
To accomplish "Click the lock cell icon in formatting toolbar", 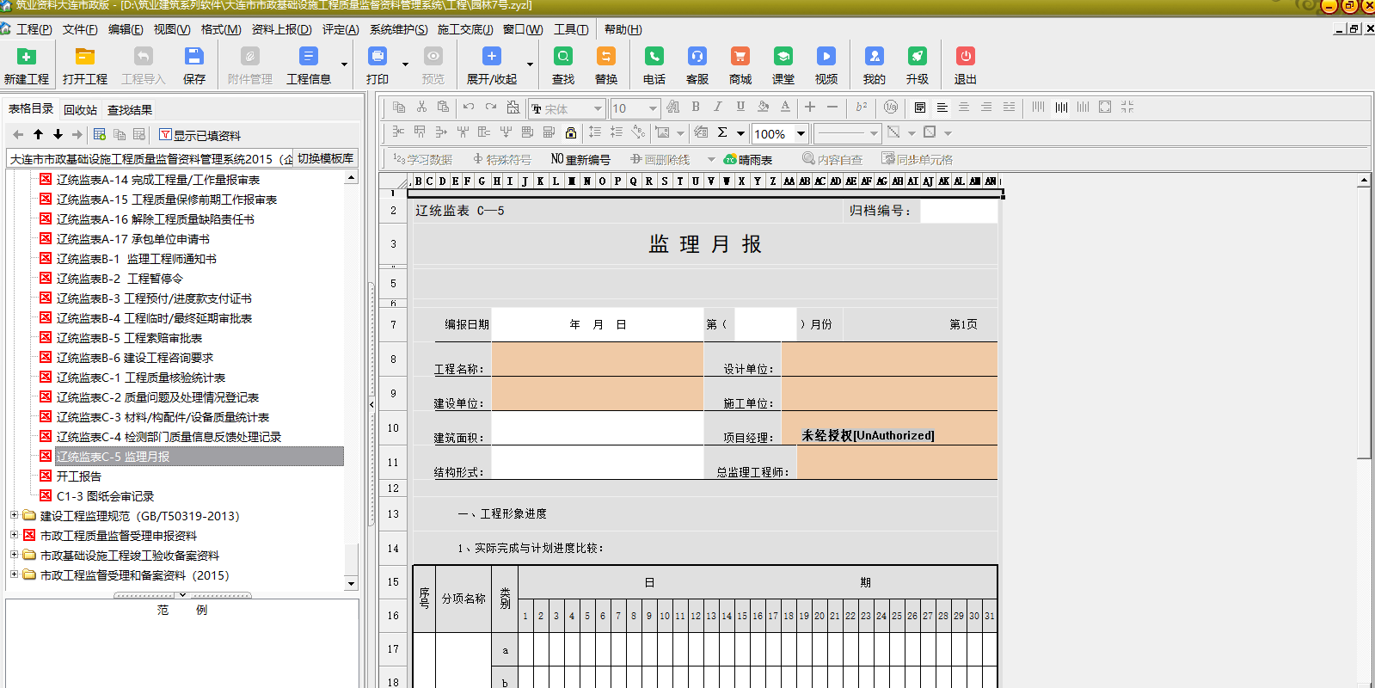I will pyautogui.click(x=571, y=132).
